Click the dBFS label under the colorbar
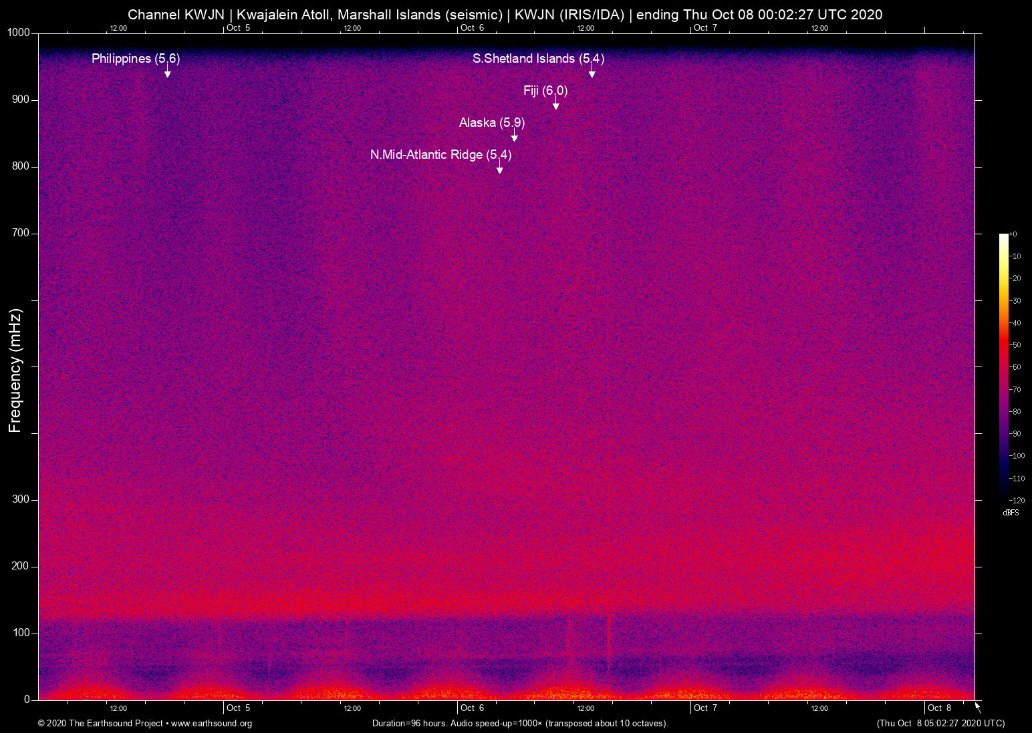1032x733 pixels. tap(1011, 513)
